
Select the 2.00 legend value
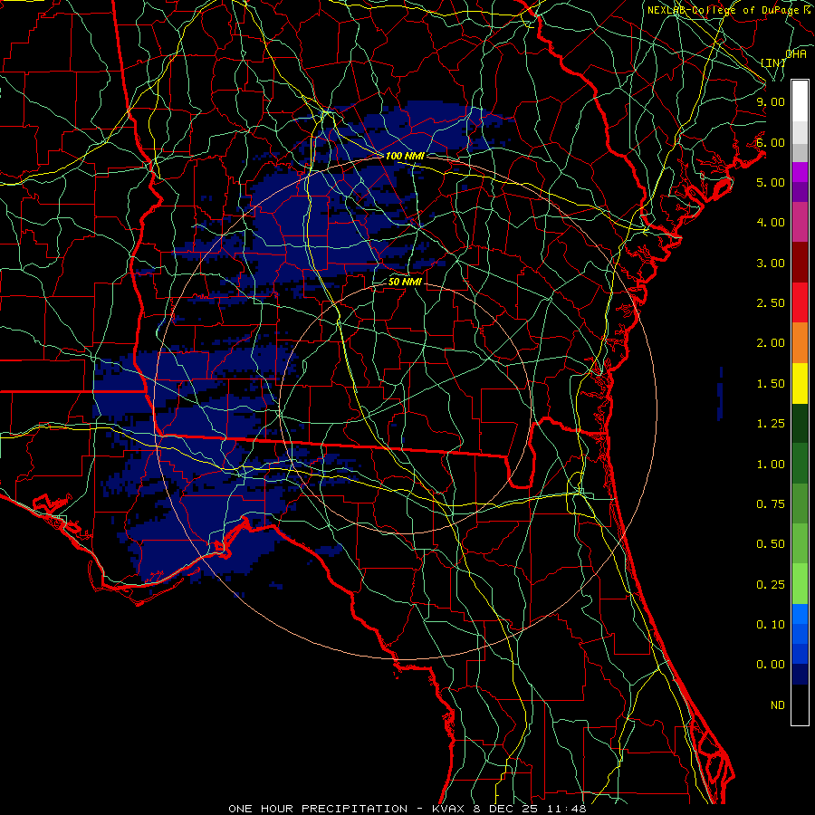(771, 343)
